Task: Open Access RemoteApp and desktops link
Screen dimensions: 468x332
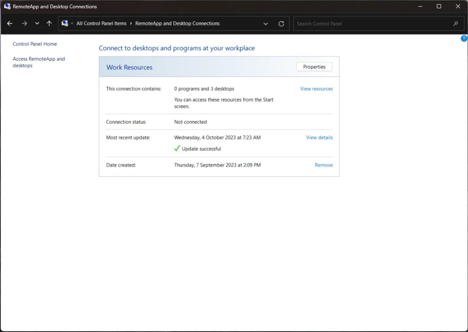Action: coord(39,62)
